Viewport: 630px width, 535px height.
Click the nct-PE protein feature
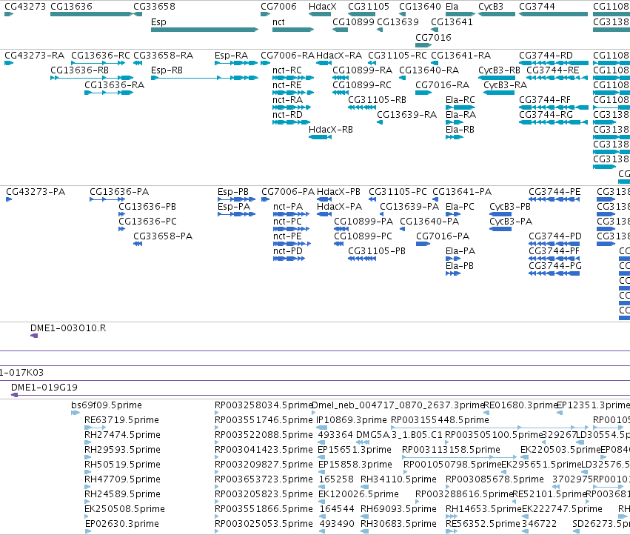pos(292,244)
